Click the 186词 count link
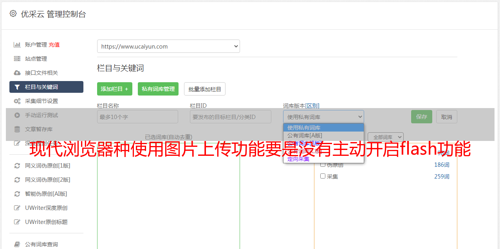This screenshot has height=249, width=500. [442, 165]
